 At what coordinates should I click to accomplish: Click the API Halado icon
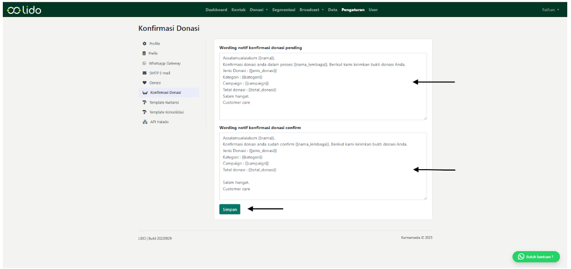pos(144,122)
